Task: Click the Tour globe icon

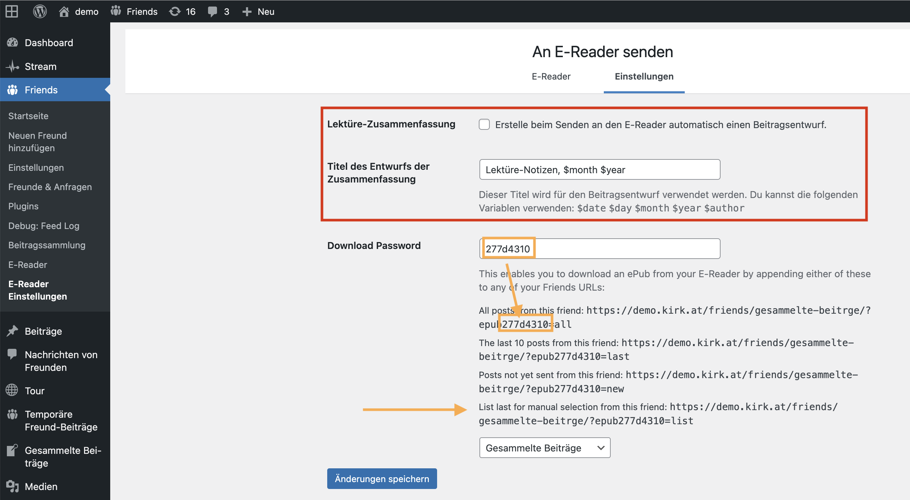Action: tap(12, 390)
